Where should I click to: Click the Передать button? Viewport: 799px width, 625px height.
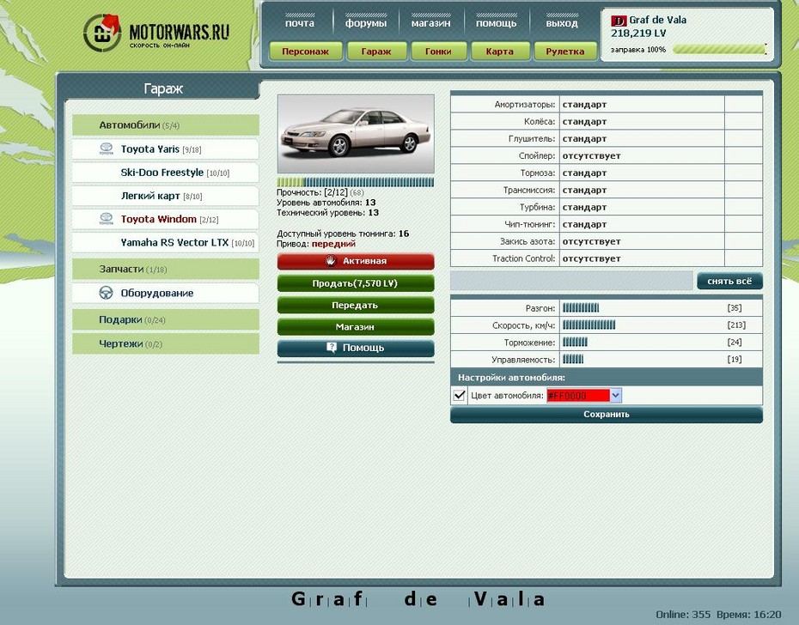356,305
